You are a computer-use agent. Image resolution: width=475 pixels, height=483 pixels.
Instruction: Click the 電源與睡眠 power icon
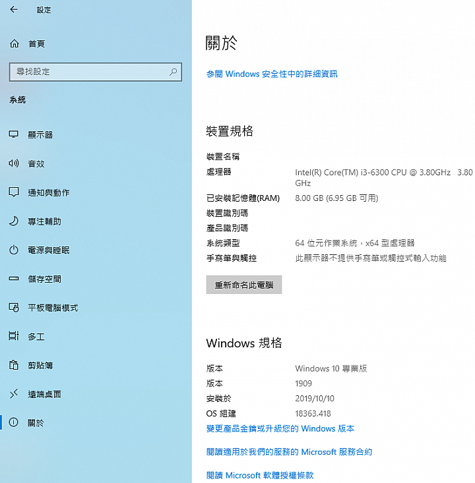14,250
